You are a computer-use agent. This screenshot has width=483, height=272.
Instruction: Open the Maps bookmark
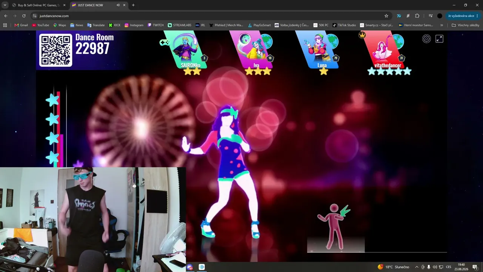click(x=60, y=25)
